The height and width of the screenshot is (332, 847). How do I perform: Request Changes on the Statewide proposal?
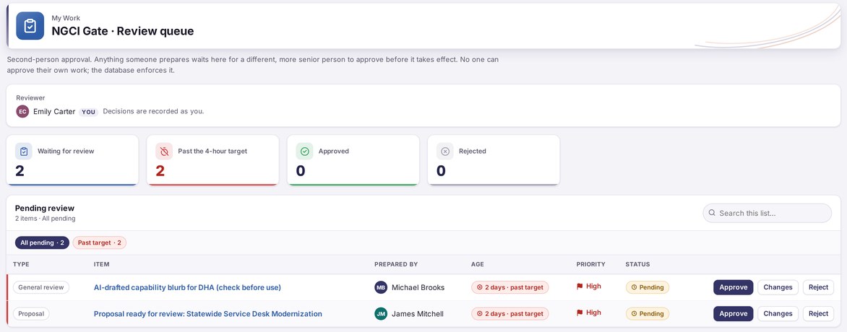coord(778,314)
